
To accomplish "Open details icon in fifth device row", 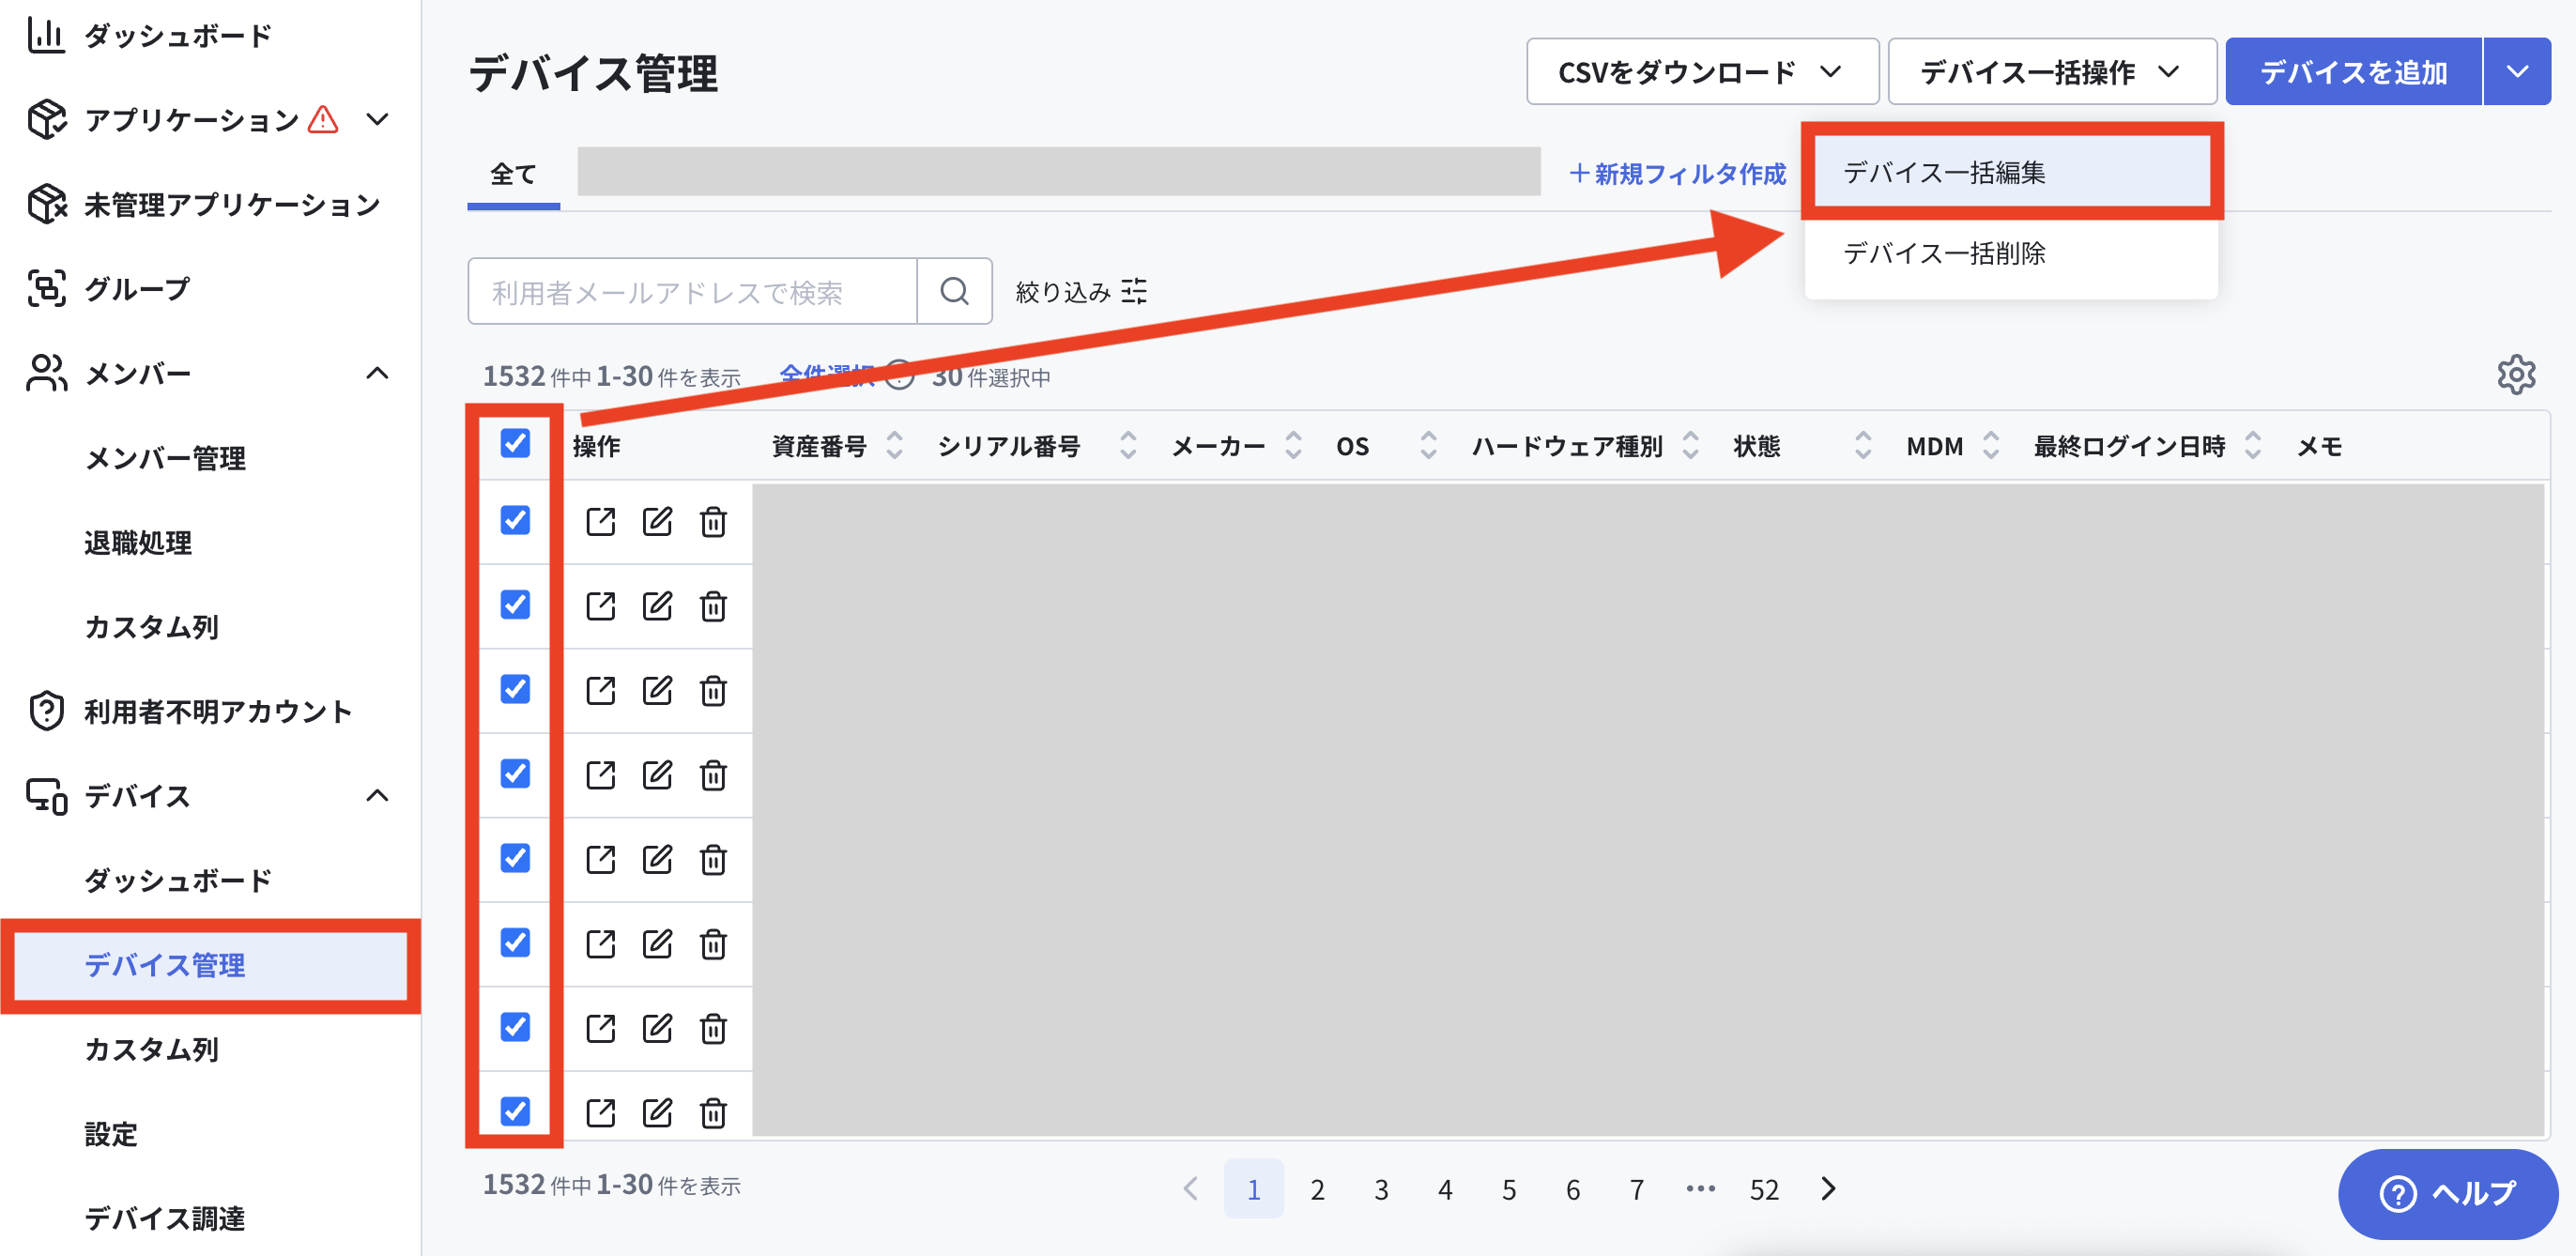I will click(600, 859).
